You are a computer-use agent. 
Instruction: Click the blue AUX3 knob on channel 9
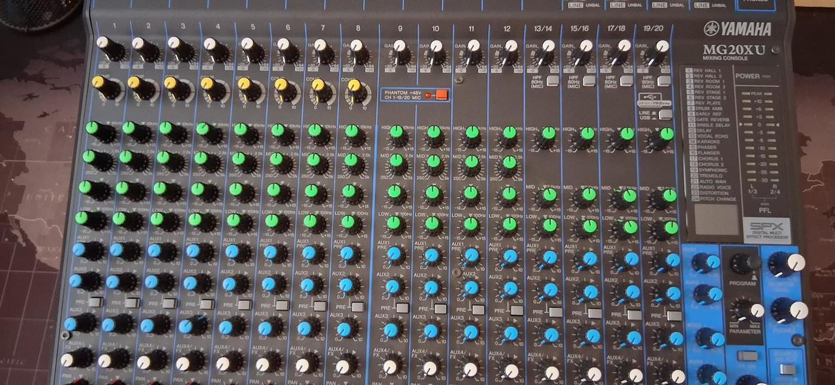point(390,330)
